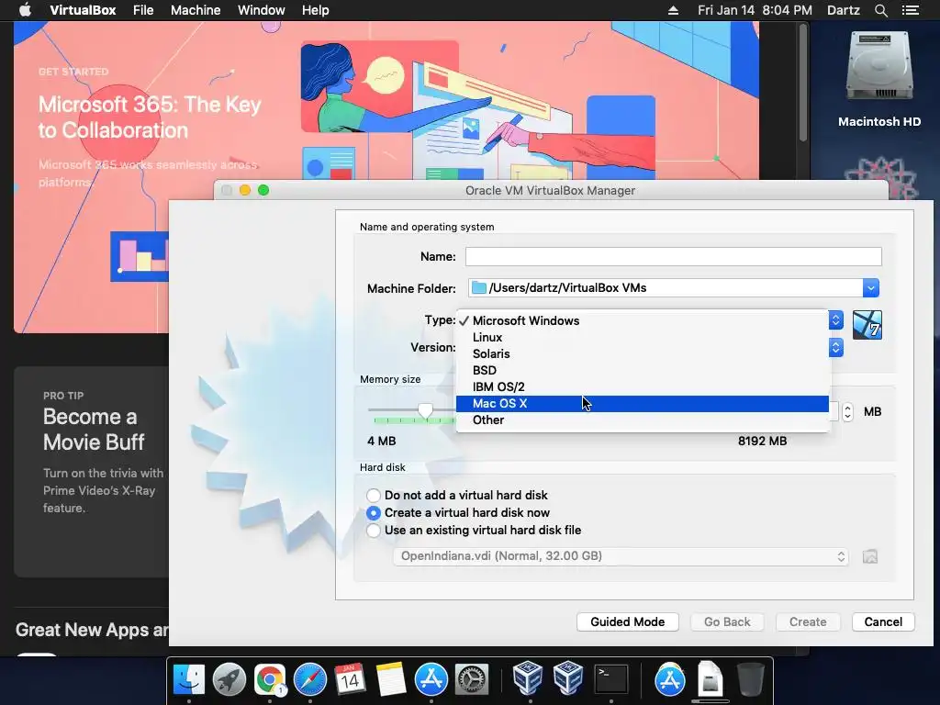The height and width of the screenshot is (705, 940).
Task: Click the Apple menu logo
Action: tap(25, 10)
